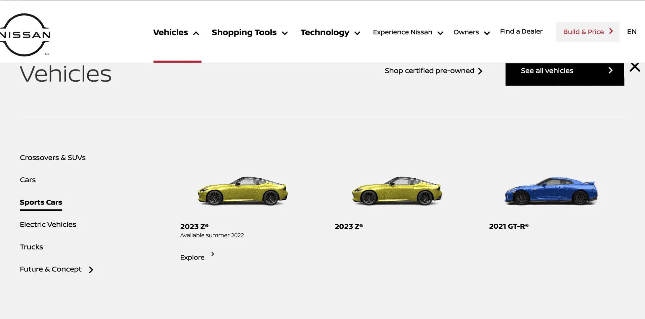Expand Experience Nissan dropdown chevron

pyautogui.click(x=440, y=33)
